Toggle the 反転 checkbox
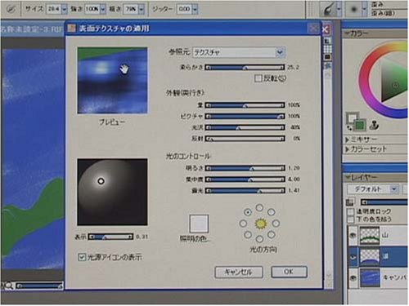Screen dimensions: 409x306 coord(258,78)
